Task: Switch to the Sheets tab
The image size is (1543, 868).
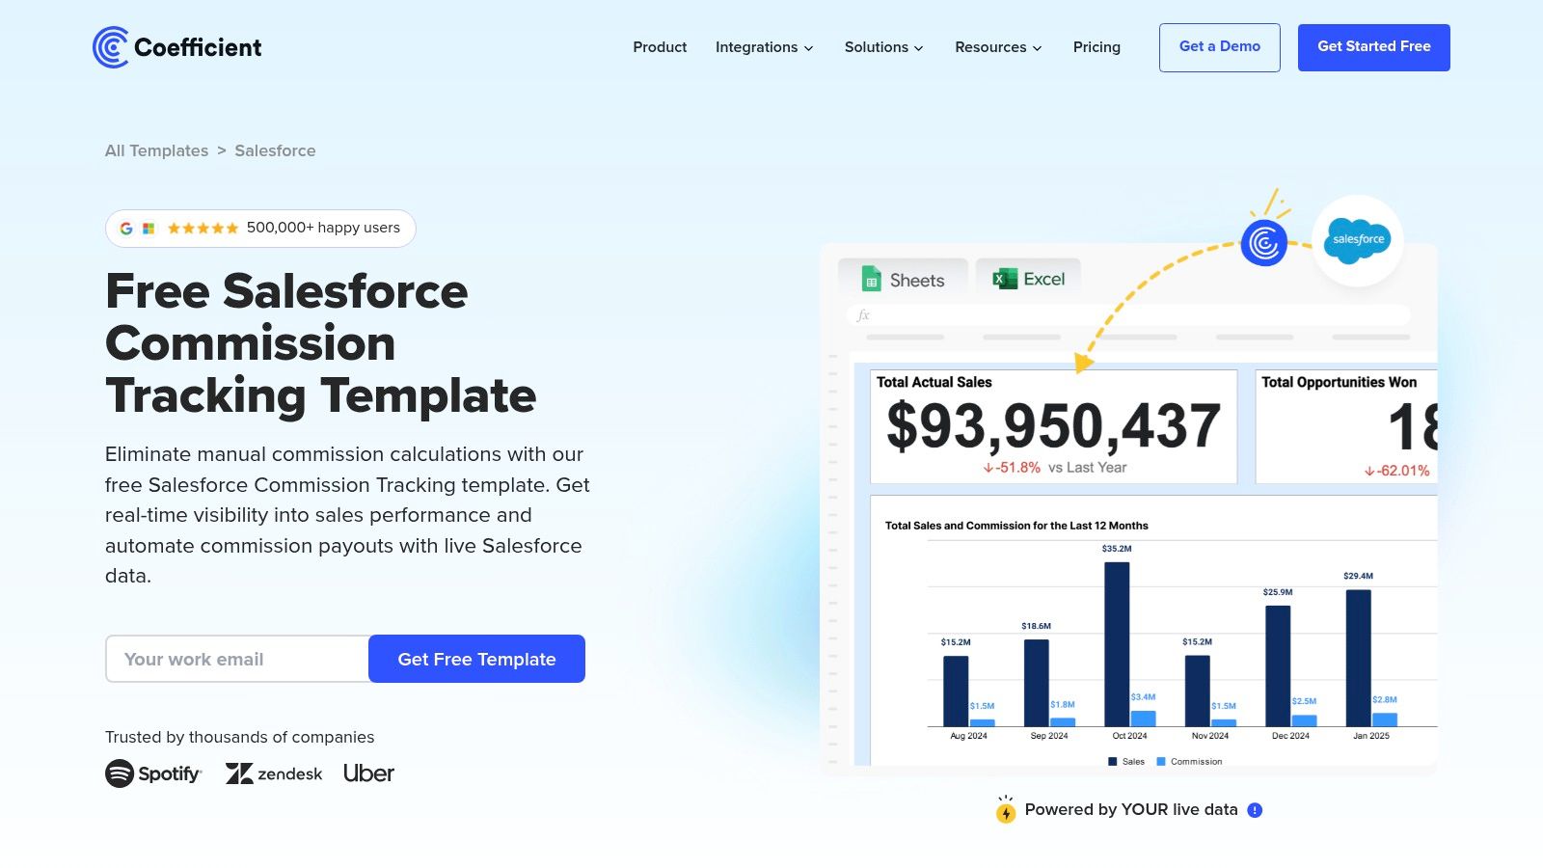Action: tap(904, 280)
